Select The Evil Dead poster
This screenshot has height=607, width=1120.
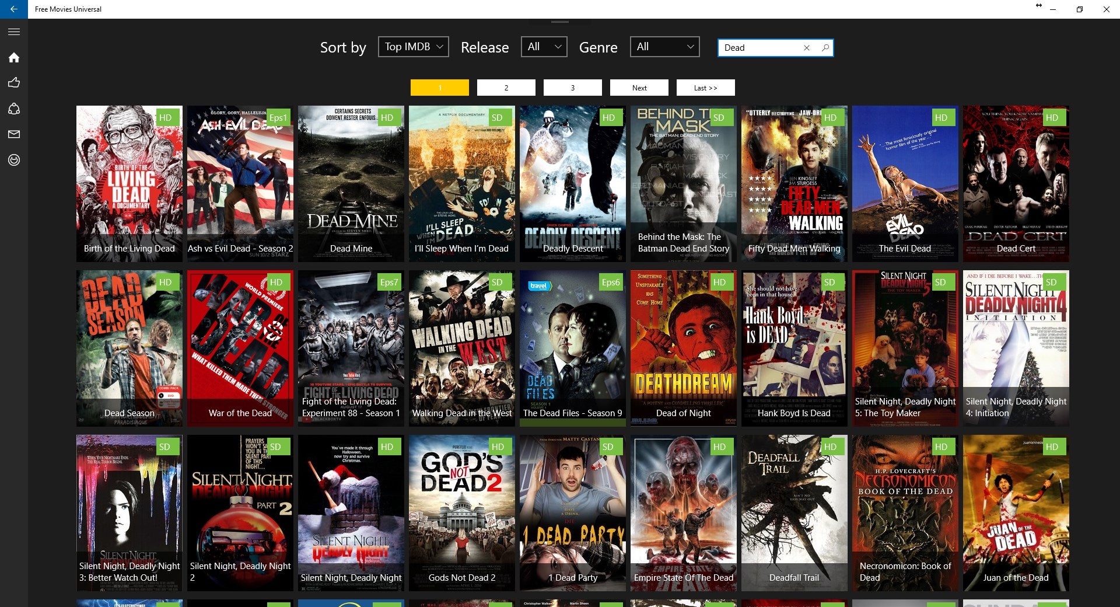pyautogui.click(x=905, y=184)
